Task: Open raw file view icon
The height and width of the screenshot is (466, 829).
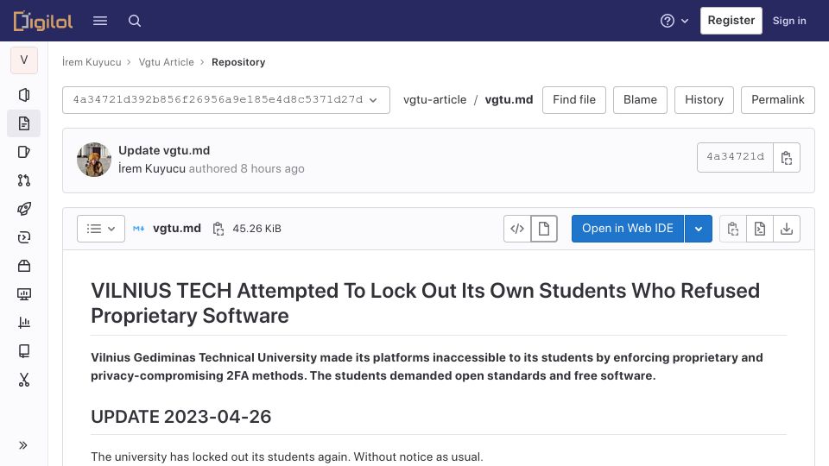Action: click(x=760, y=229)
